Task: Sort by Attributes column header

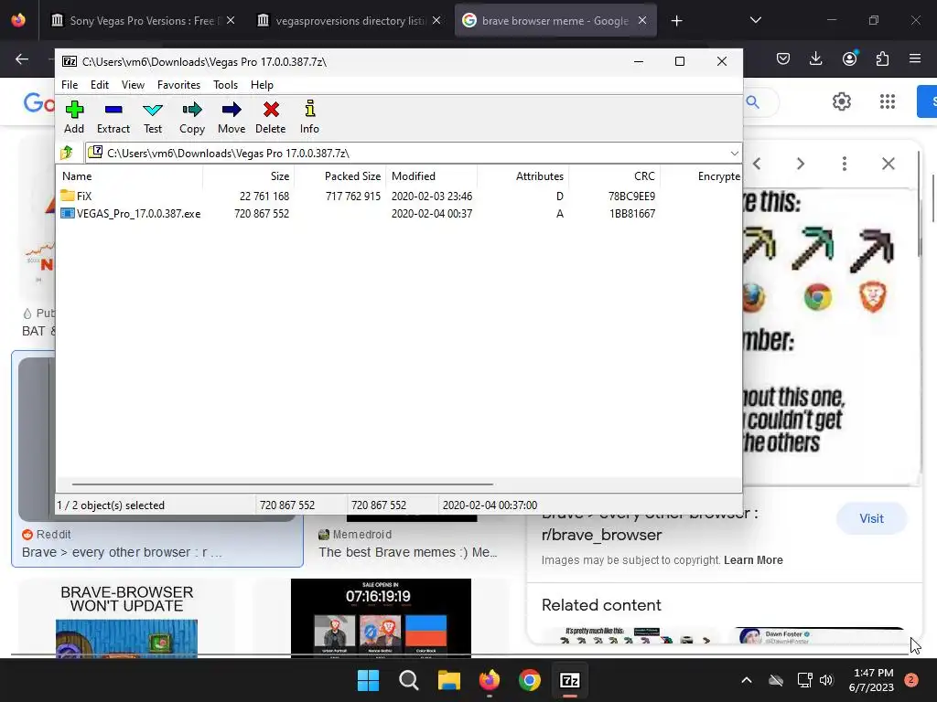Action: [522, 176]
